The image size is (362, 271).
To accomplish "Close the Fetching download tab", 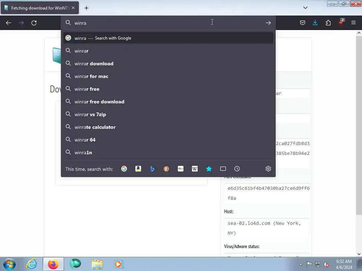I will tap(73, 8).
